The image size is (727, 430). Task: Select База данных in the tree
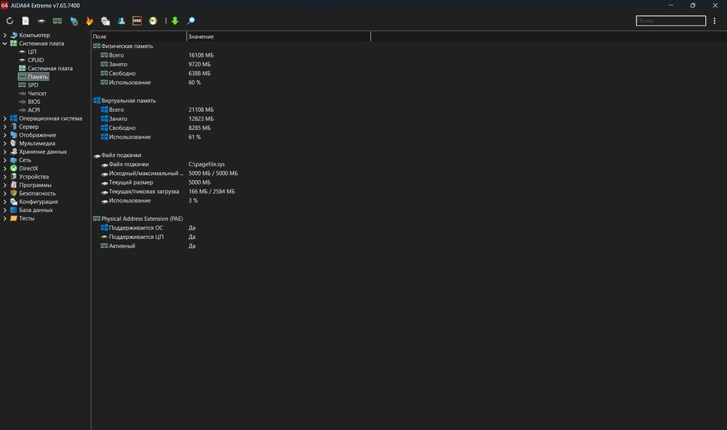pos(36,211)
